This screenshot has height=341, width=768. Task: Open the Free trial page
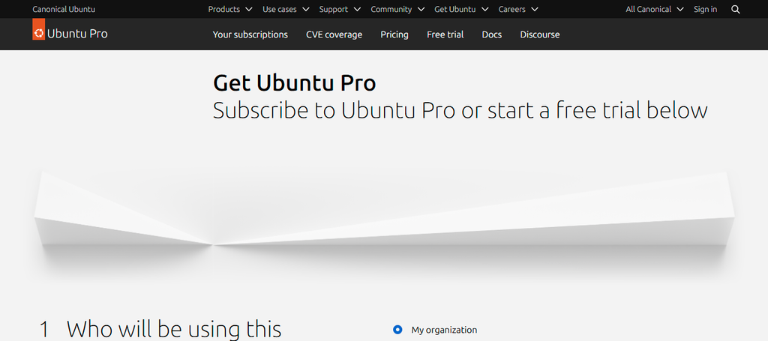tap(445, 34)
